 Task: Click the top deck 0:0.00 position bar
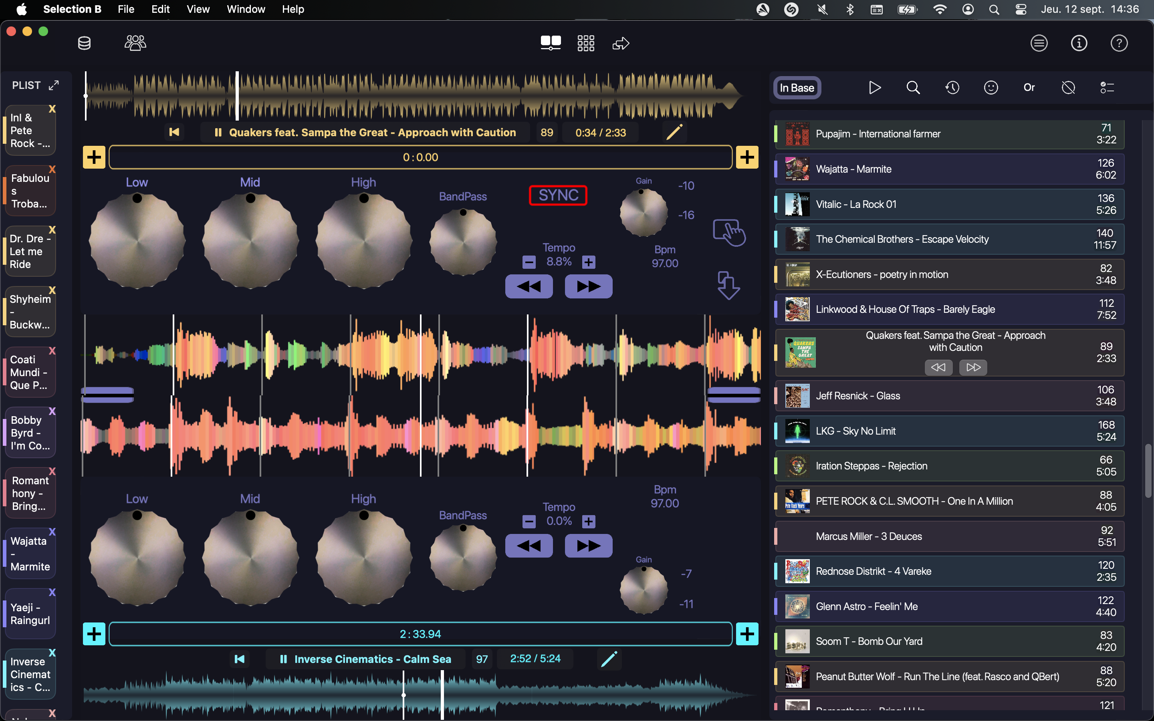420,157
